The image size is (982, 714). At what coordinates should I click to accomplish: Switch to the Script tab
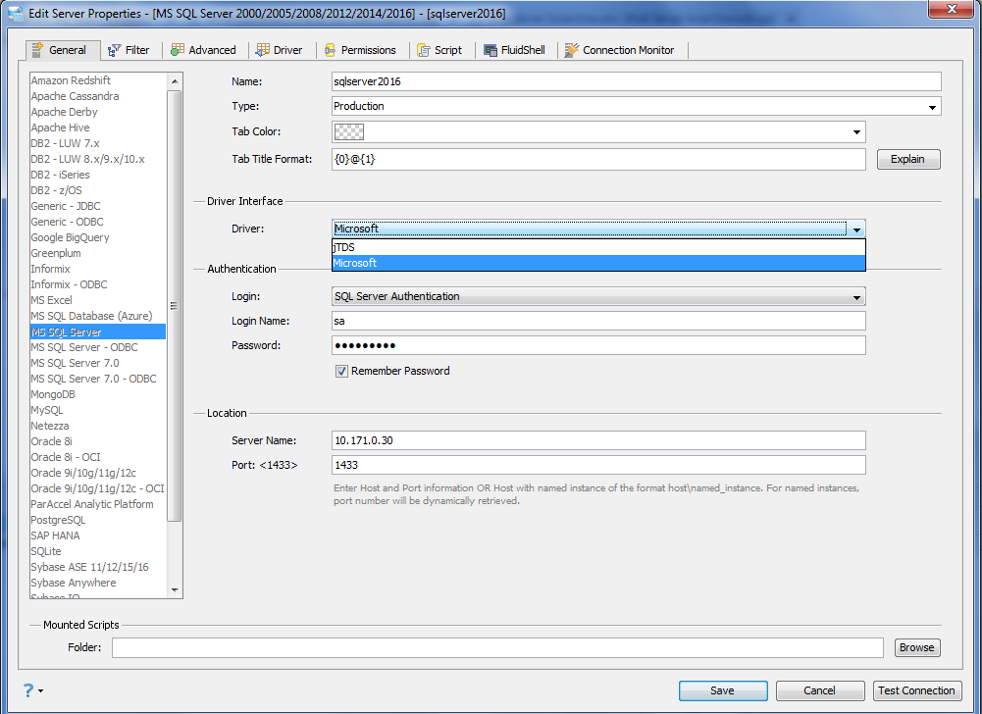(441, 50)
